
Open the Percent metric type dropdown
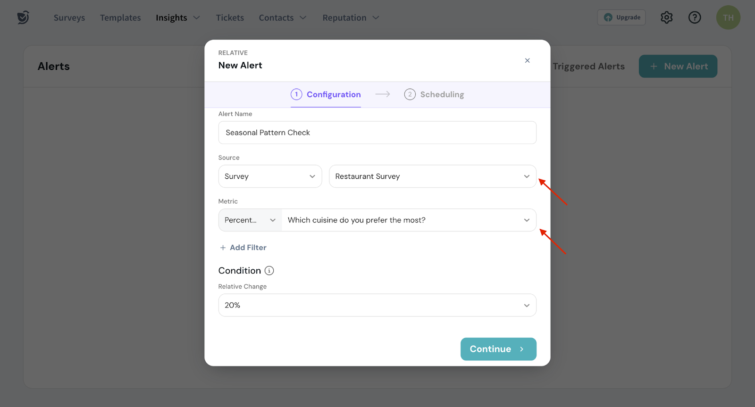(250, 220)
